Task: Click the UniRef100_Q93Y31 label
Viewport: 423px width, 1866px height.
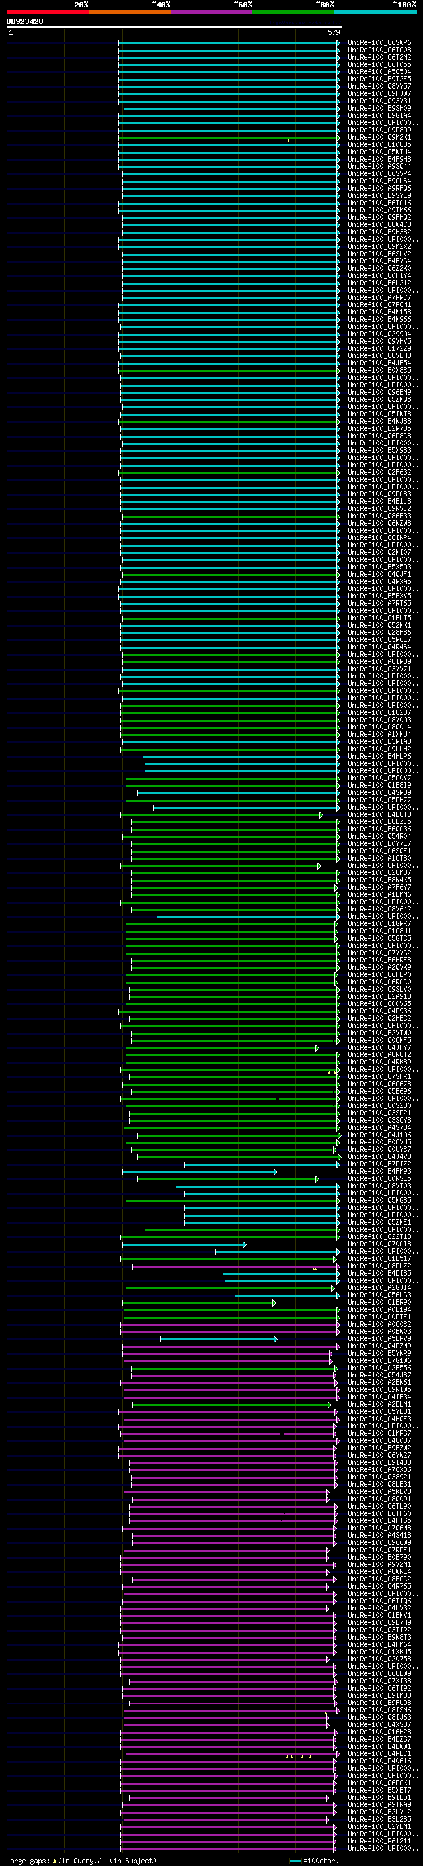Action: pyautogui.click(x=379, y=101)
